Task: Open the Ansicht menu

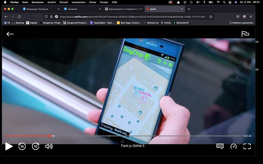Action: pos(52,2)
